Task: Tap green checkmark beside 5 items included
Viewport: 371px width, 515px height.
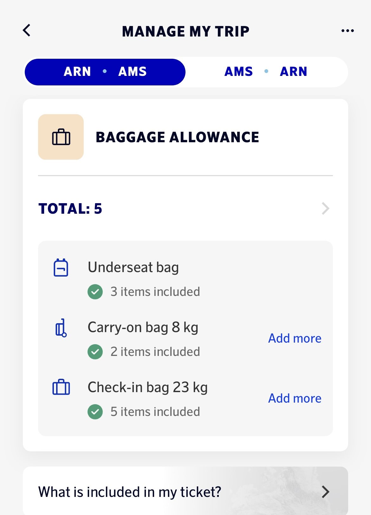Action: (x=95, y=412)
